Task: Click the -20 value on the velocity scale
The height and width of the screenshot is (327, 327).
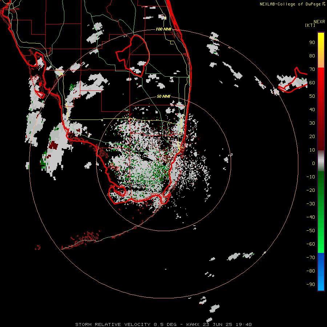Action: [311, 190]
